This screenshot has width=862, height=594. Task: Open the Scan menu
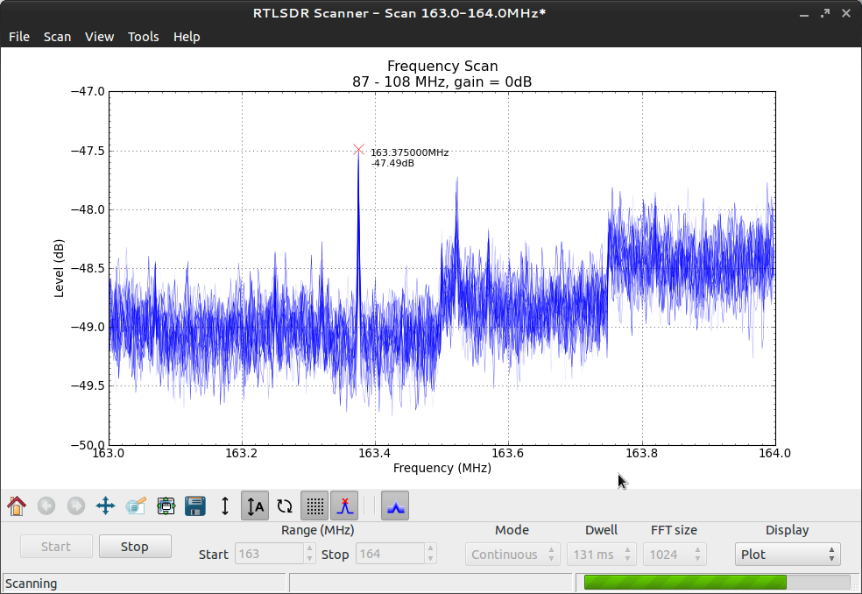[57, 37]
